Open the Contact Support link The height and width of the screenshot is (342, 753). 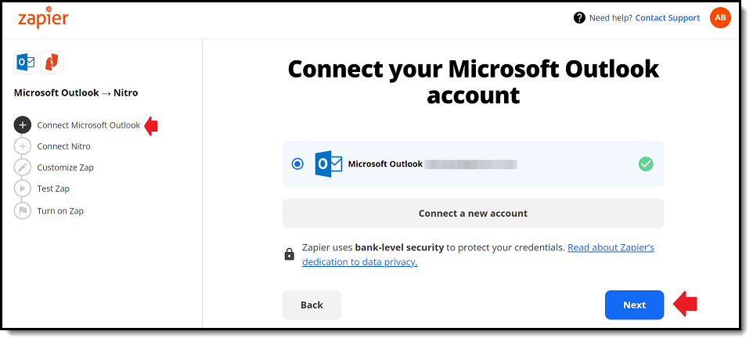pyautogui.click(x=668, y=18)
